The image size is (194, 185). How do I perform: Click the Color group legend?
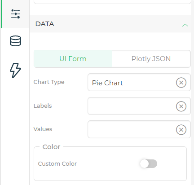tap(51, 147)
